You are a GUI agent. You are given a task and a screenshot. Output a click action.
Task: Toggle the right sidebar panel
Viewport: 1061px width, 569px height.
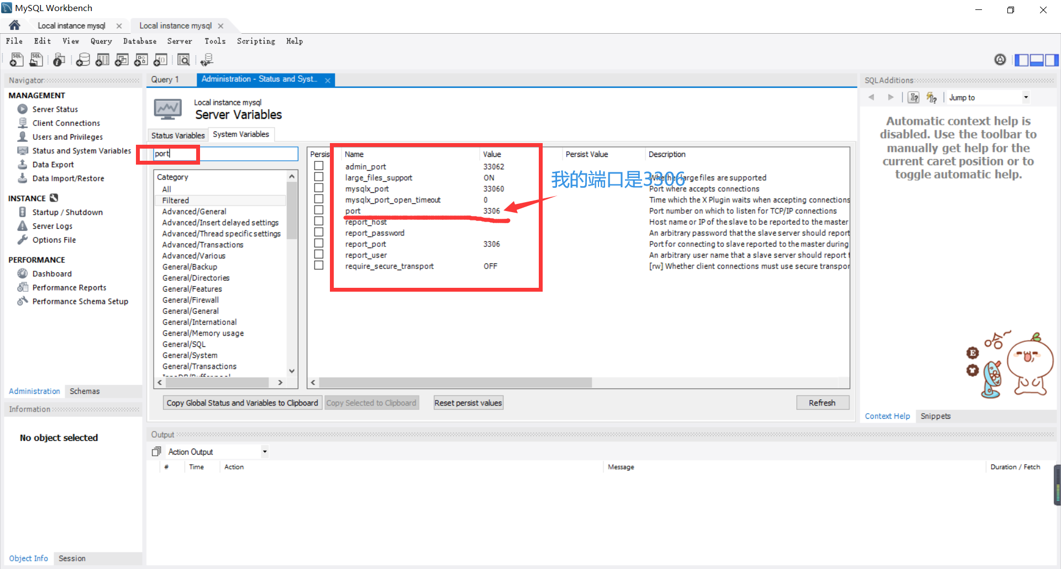click(1052, 60)
